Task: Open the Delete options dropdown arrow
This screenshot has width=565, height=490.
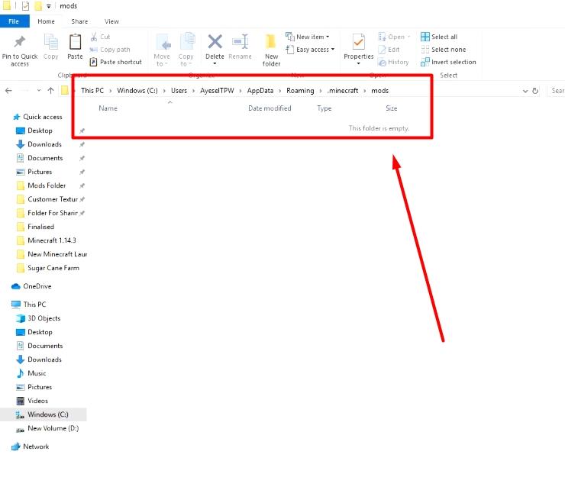Action: click(x=215, y=64)
